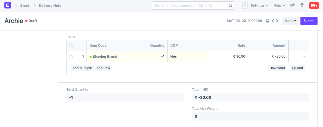Click Add Row button

click(103, 68)
